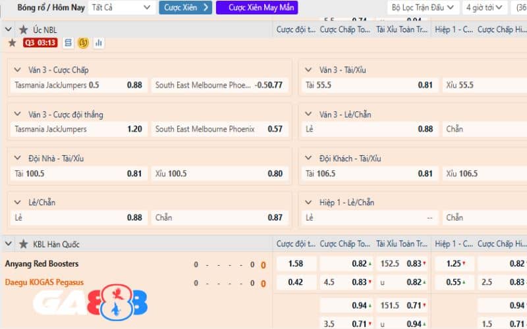Pick first half Daegu odds 0.55

click(455, 282)
